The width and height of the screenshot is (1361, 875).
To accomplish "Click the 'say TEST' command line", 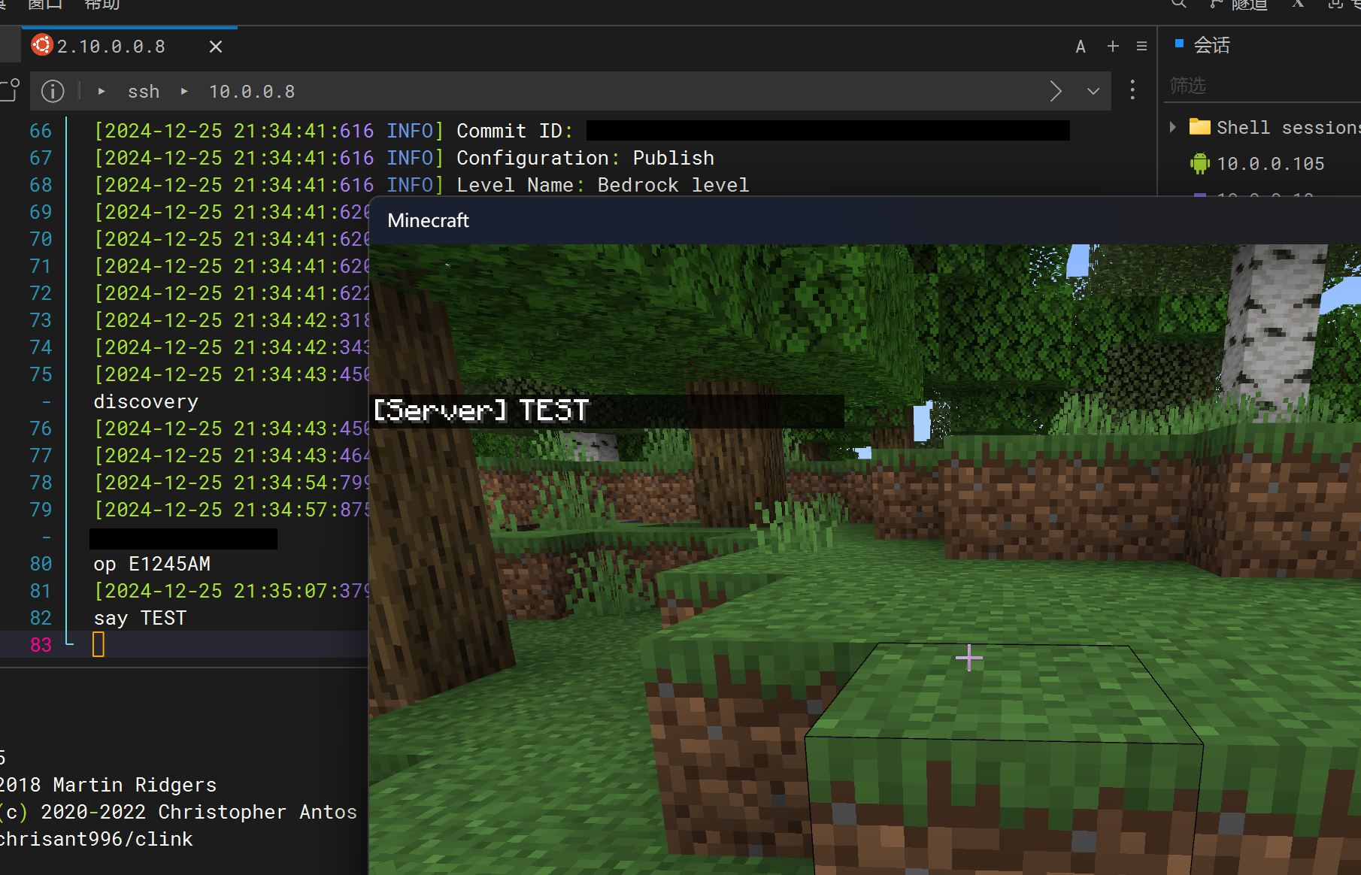I will [140, 618].
